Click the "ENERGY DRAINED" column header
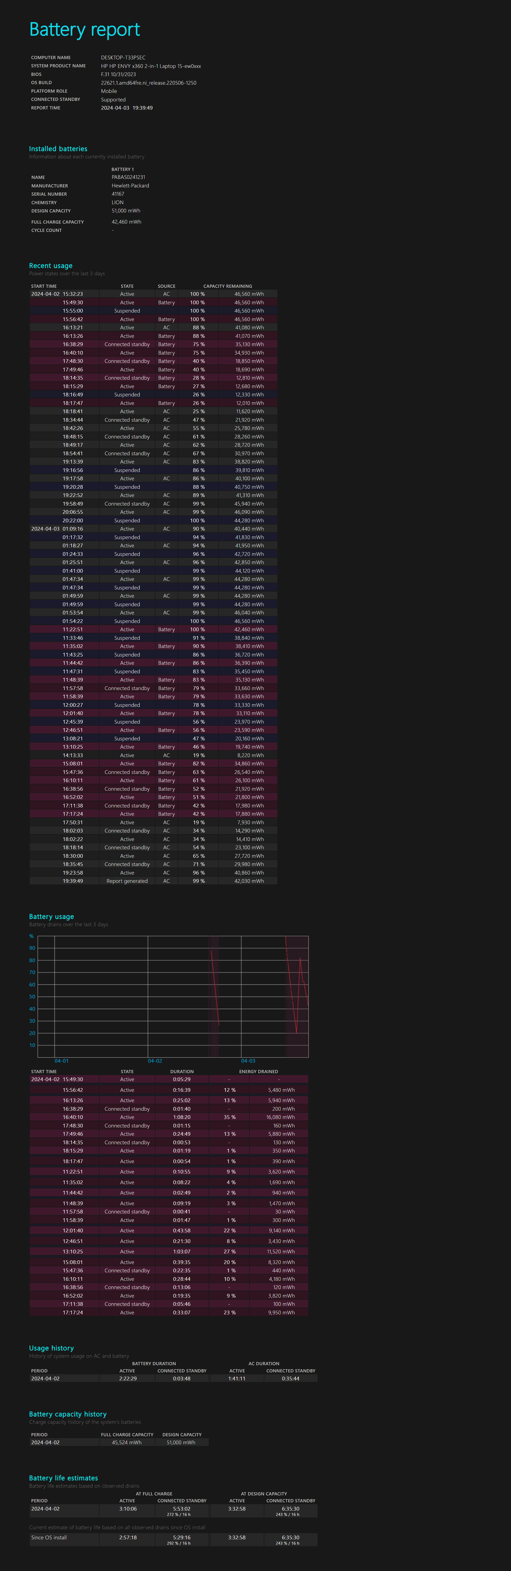 [258, 1072]
